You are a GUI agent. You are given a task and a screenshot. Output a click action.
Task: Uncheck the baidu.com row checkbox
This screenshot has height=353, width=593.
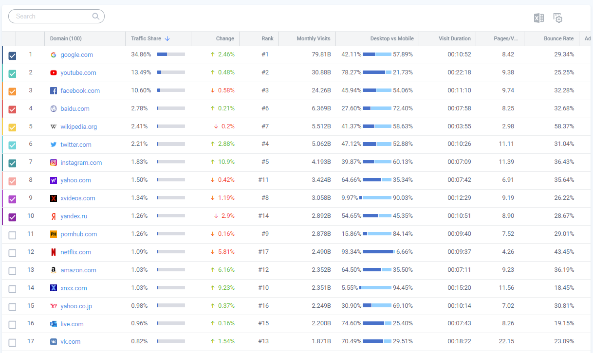click(12, 109)
